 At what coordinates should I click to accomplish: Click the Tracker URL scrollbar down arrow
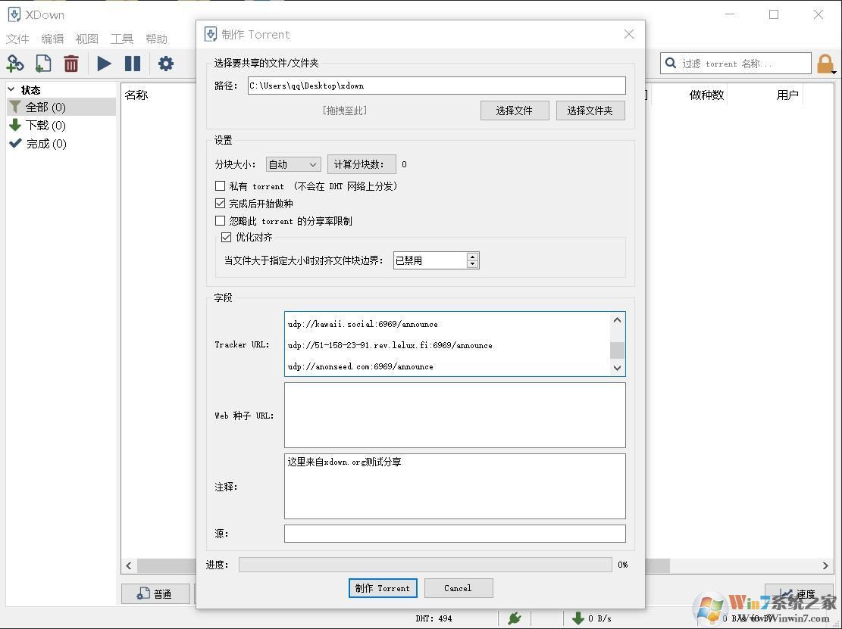click(617, 368)
